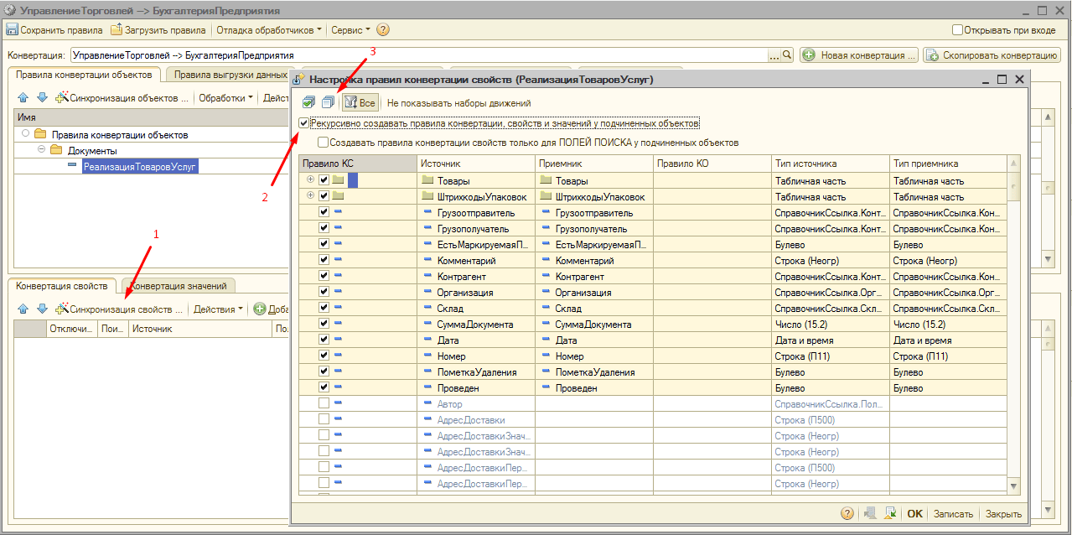Click down arrow in Конвертация свойств toolbar
This screenshot has width=1072, height=535.
coord(41,309)
